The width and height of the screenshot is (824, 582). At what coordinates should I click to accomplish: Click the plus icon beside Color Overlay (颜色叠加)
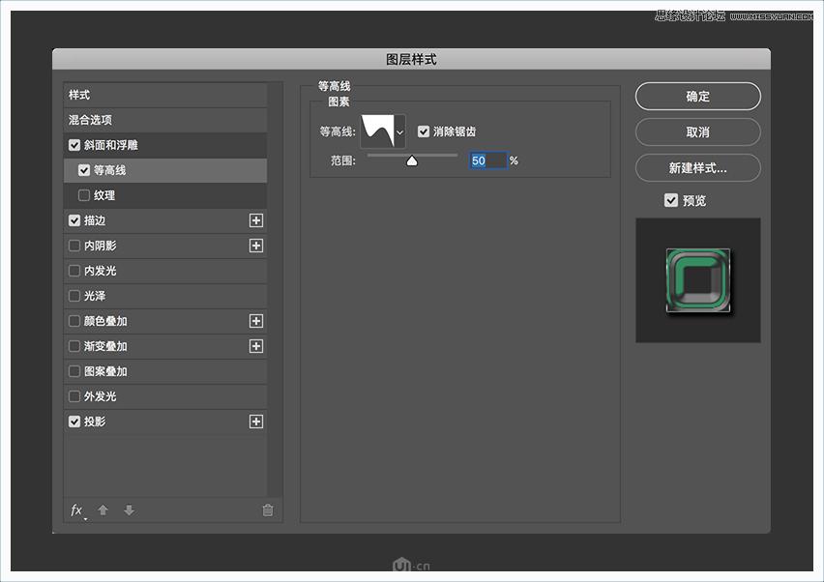click(256, 321)
